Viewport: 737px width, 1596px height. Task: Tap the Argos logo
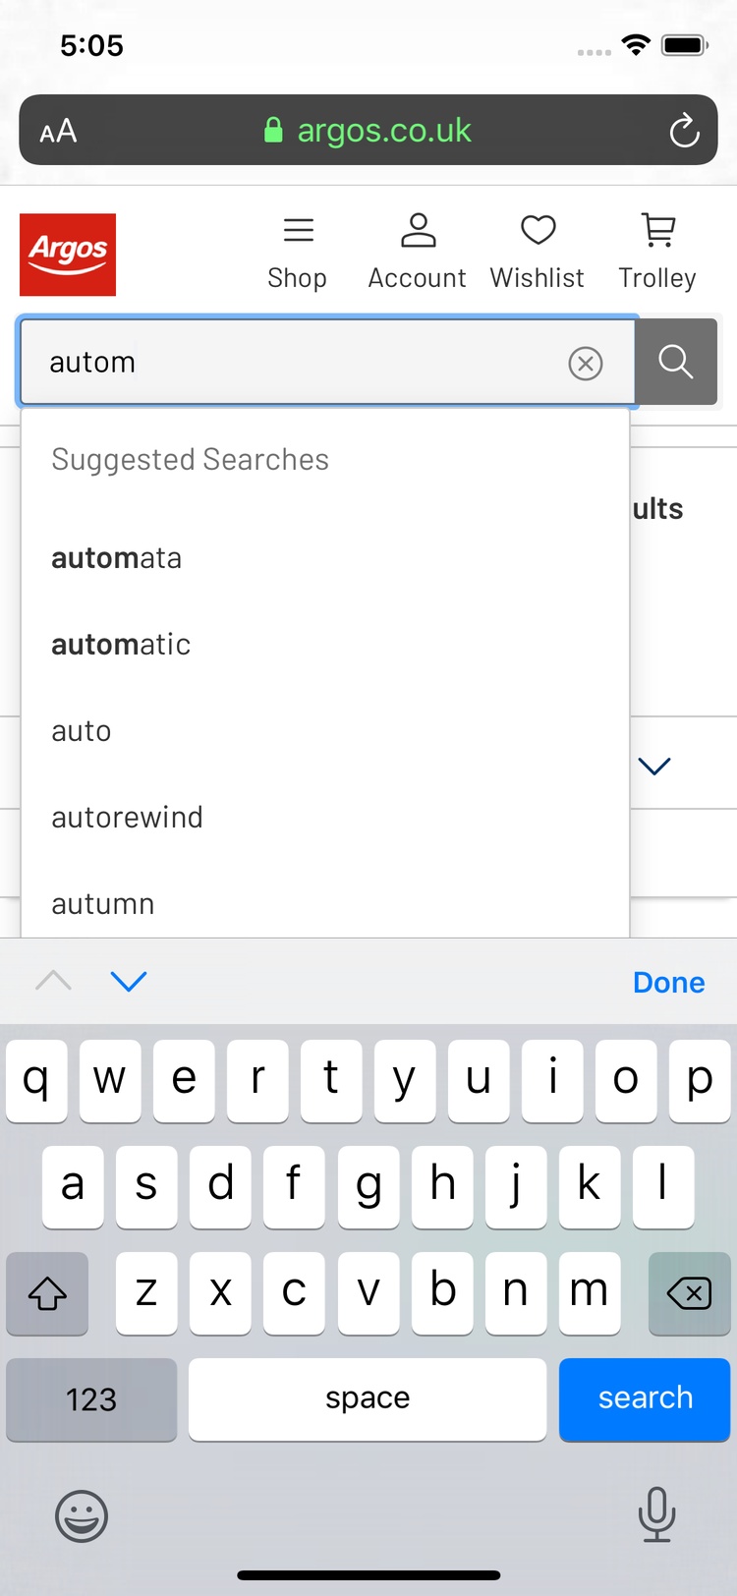pyautogui.click(x=68, y=255)
